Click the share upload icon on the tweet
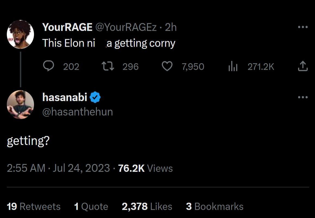315x218 pixels. (303, 66)
